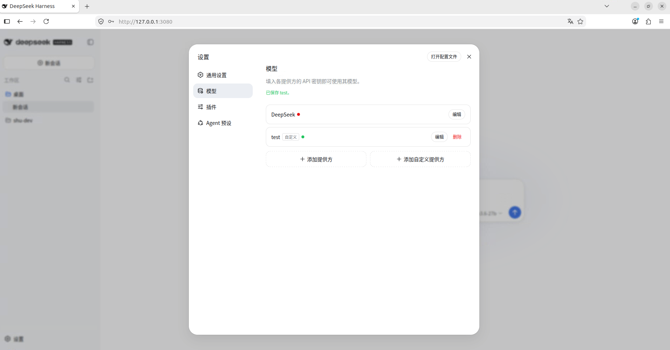670x350 pixels.
Task: Click the 打开配置文件 button
Action: (x=444, y=57)
